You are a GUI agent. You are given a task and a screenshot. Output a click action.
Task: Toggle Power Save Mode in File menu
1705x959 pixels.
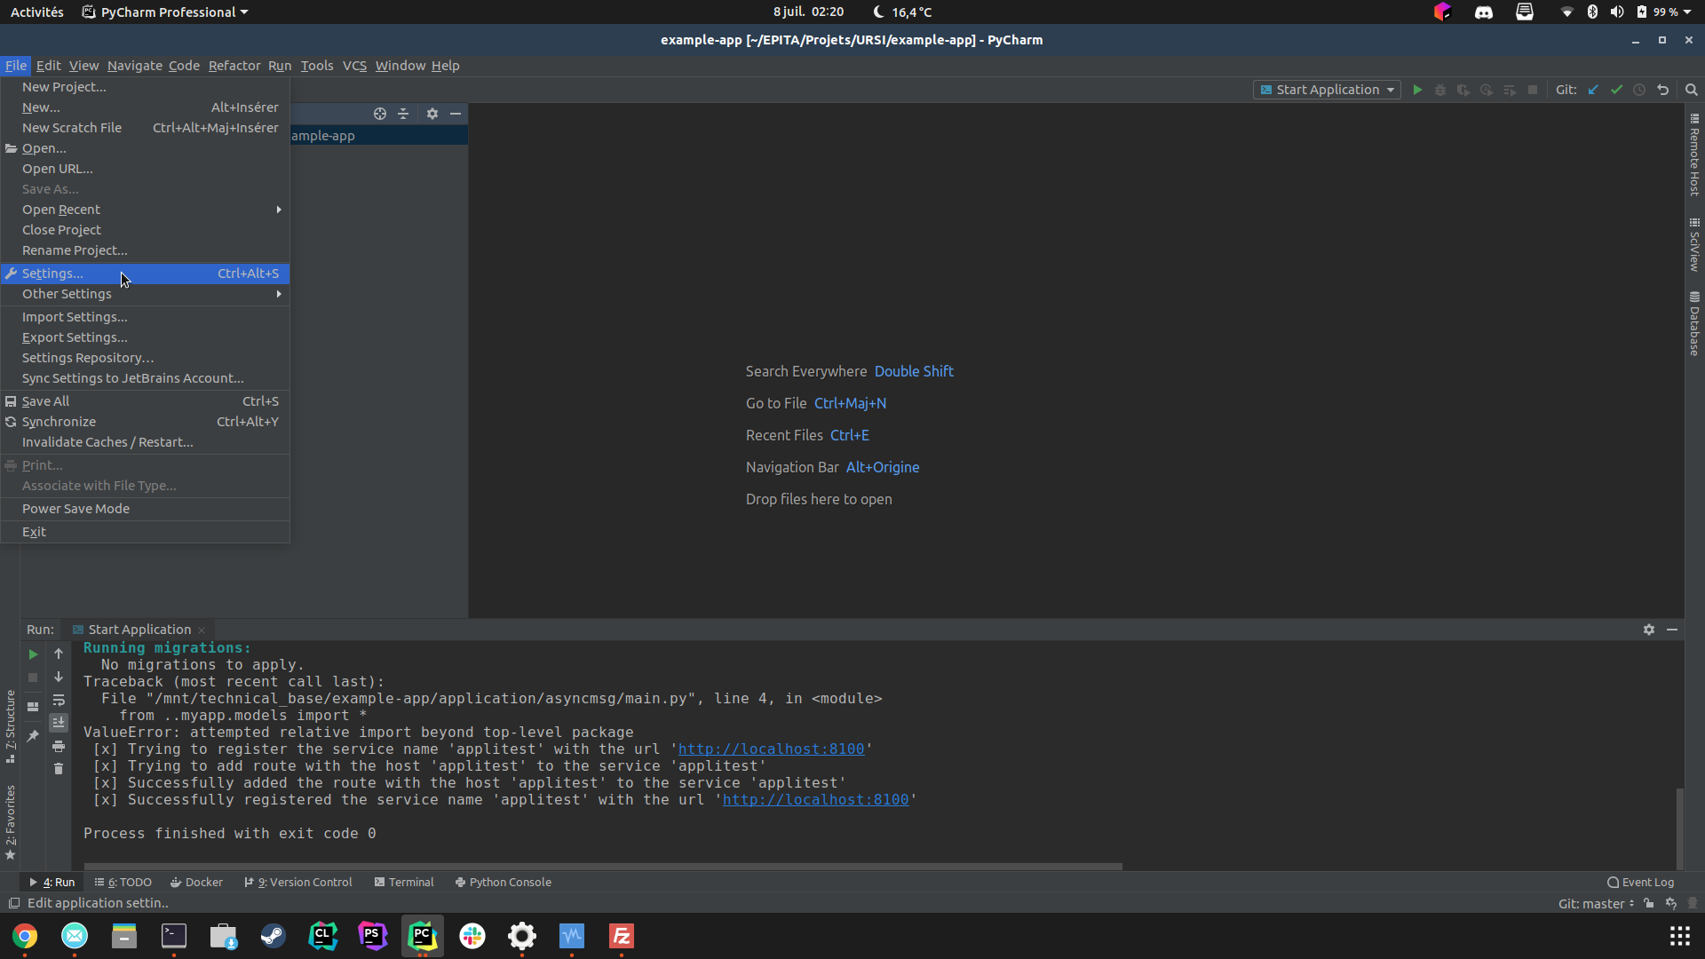point(145,509)
